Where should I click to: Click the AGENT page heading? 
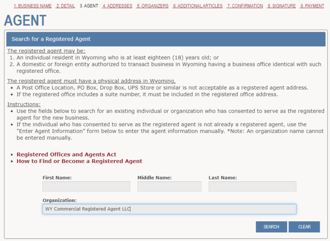(25, 20)
